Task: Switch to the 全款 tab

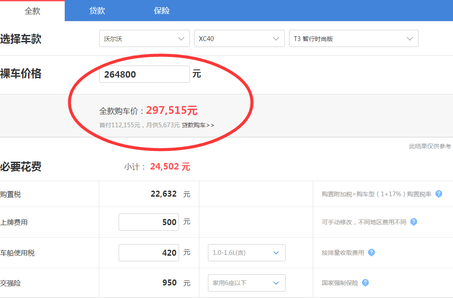Action: (32, 11)
